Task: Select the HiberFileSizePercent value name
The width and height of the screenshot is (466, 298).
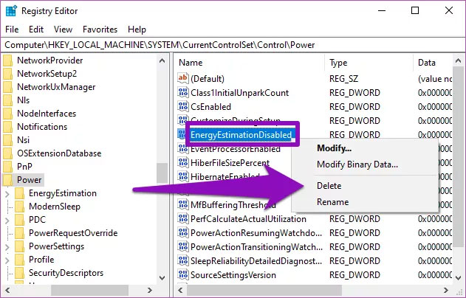Action: tap(230, 163)
